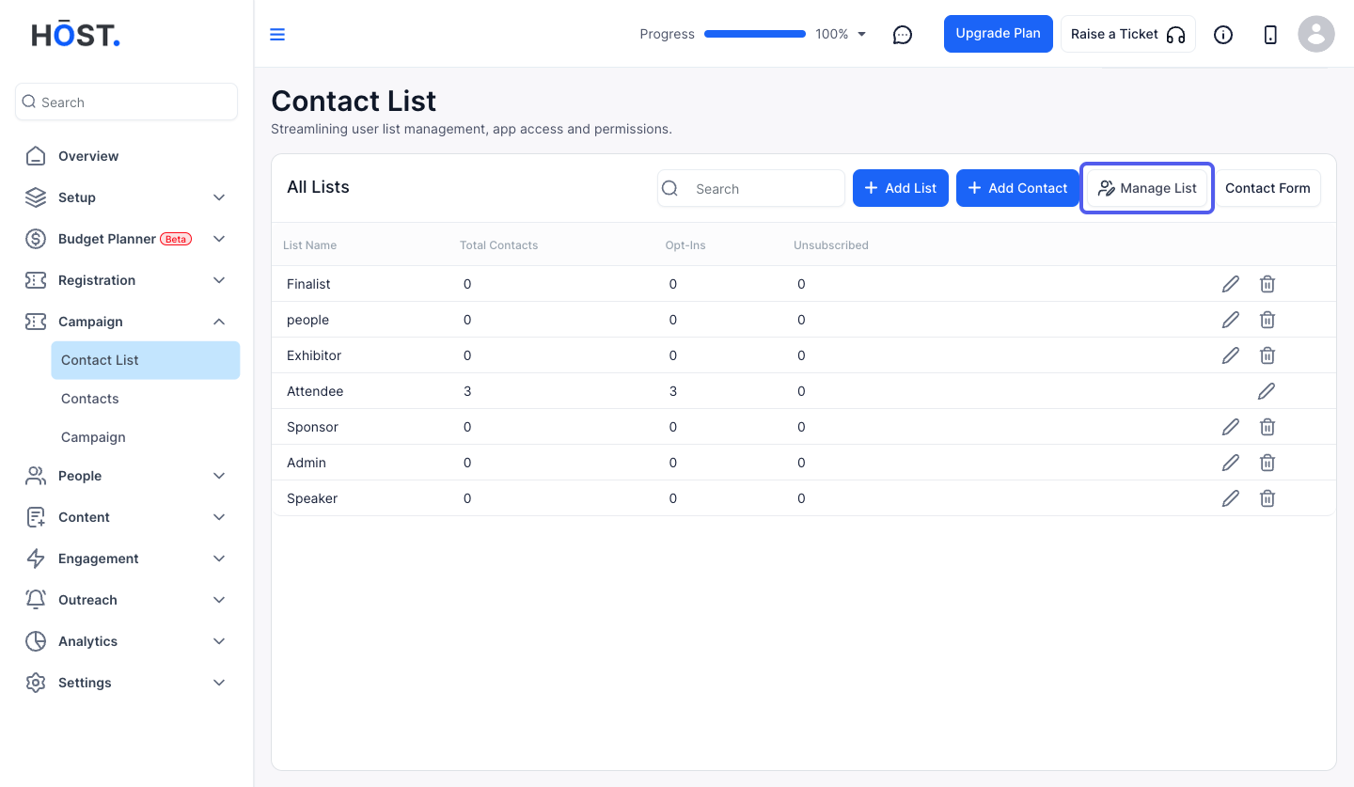Click the Add Contact button
The image size is (1354, 787).
[1017, 188]
